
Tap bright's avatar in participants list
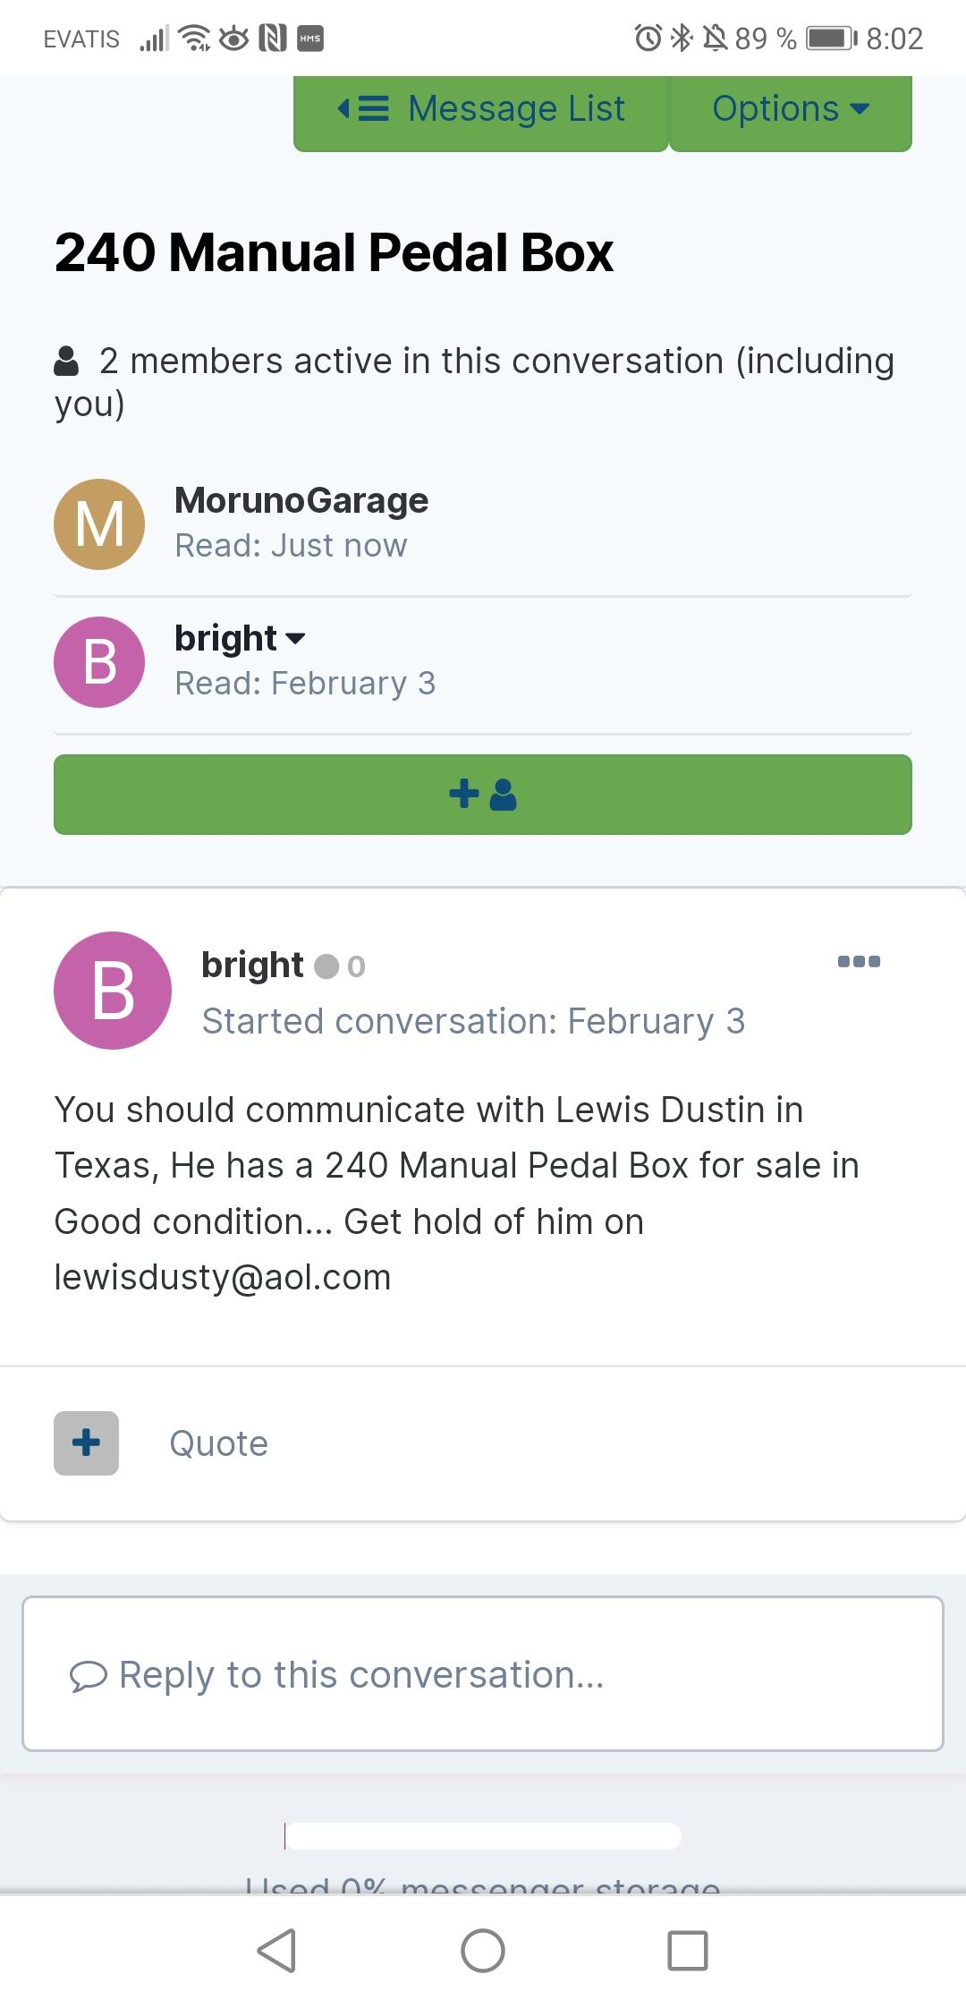pyautogui.click(x=99, y=662)
